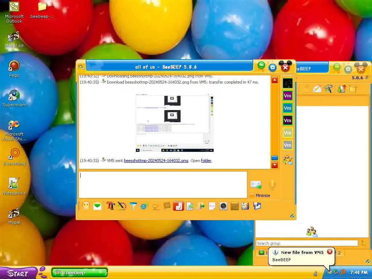Click the envelope with pencil icon in main window
This screenshot has width=372, height=279.
tap(317, 89)
